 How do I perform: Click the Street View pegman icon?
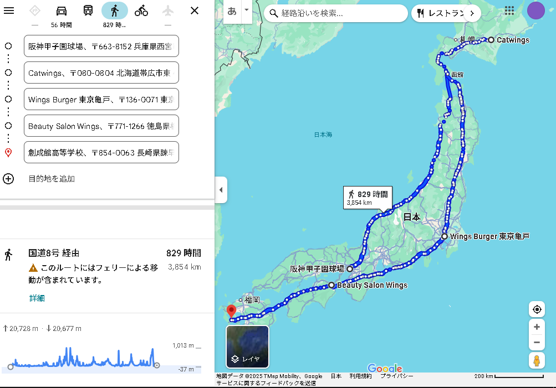(x=537, y=361)
